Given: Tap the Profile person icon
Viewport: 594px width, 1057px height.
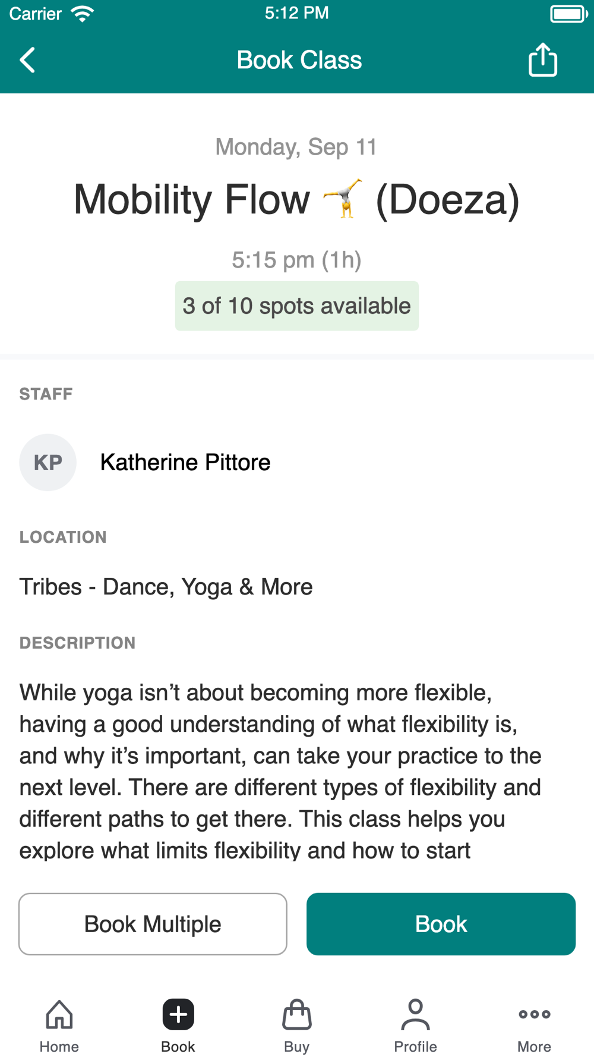Looking at the screenshot, I should coord(415,1014).
